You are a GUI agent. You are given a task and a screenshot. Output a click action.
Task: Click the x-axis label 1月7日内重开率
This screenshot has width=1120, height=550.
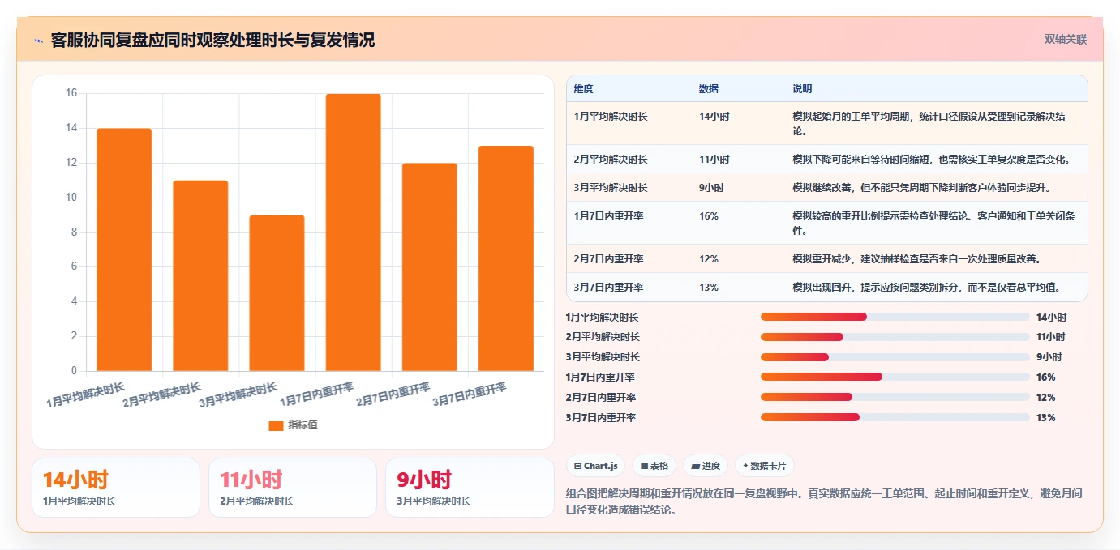click(x=317, y=394)
